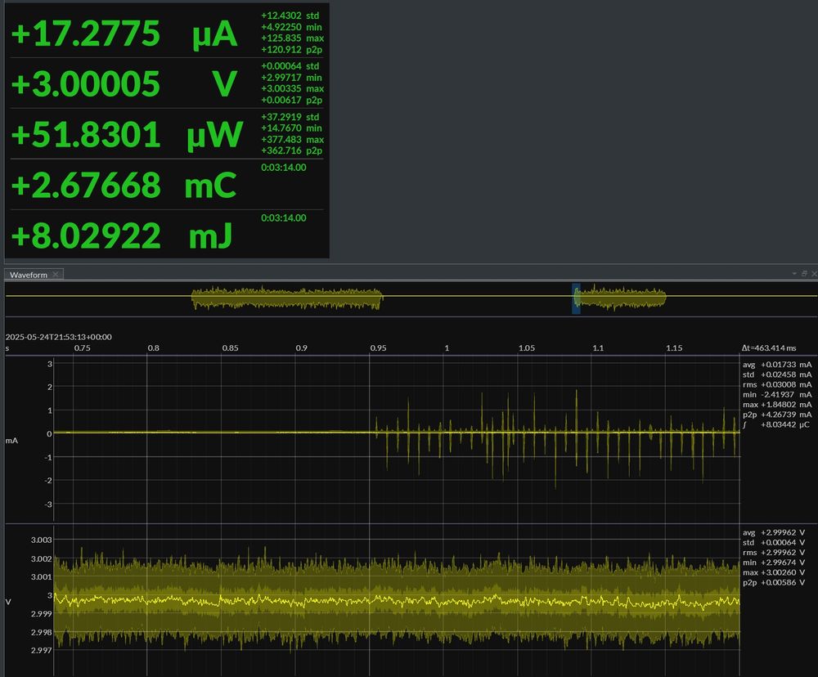Click the +2.67668 mC charge reading
Image resolution: width=818 pixels, height=677 pixels.
click(124, 185)
